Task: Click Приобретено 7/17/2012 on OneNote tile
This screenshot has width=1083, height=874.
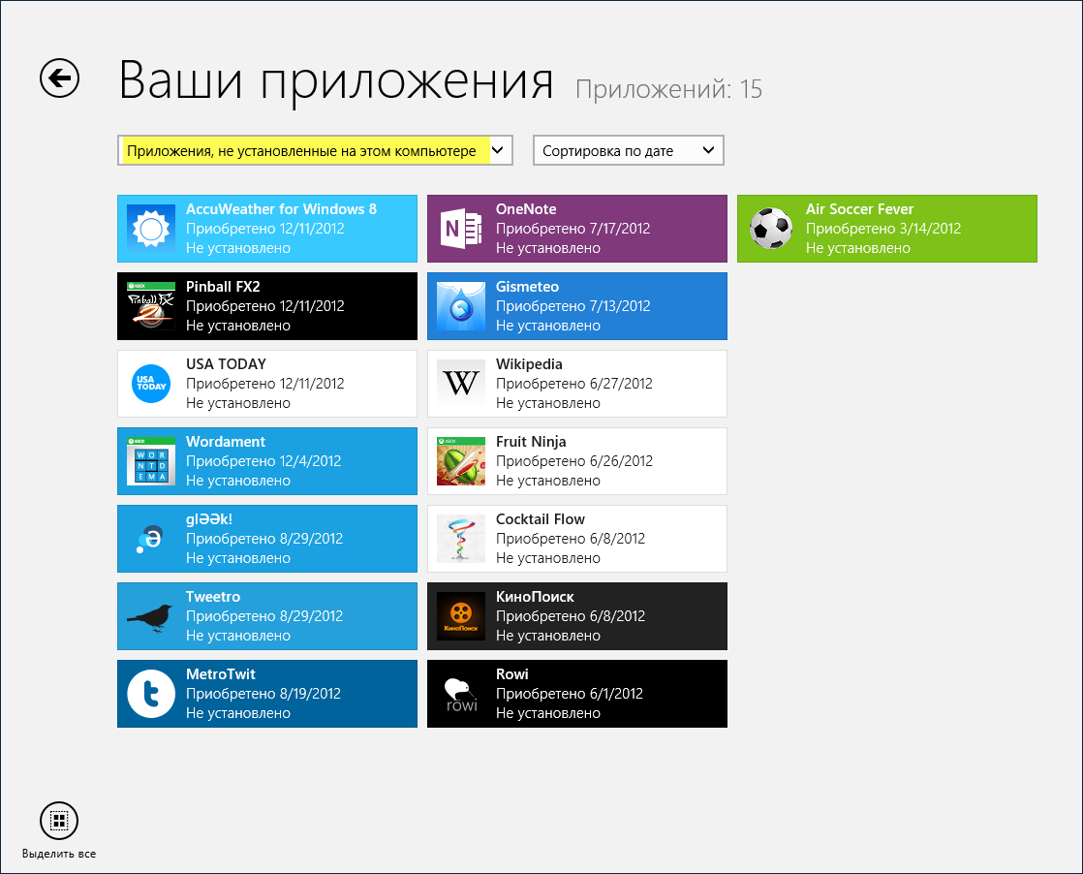Action: point(573,229)
